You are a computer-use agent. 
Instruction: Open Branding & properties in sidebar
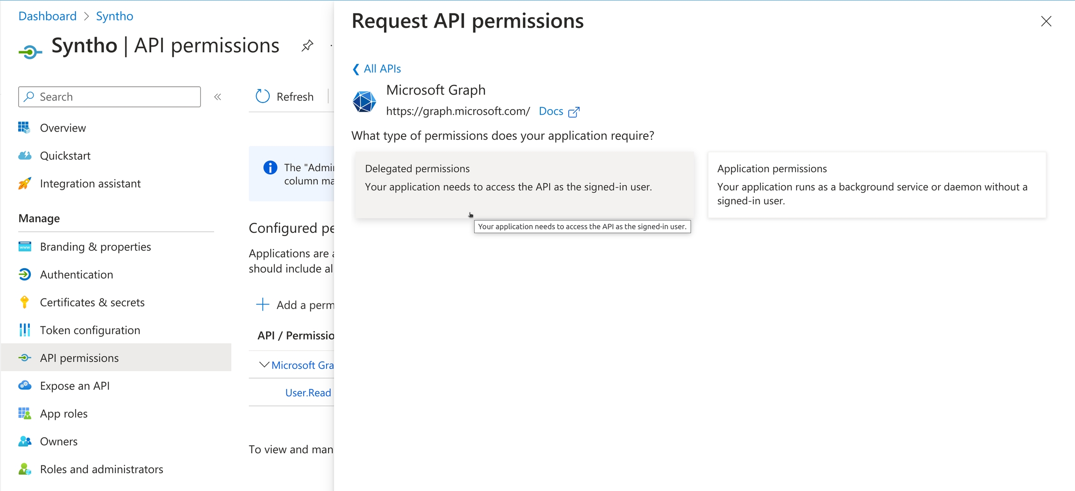(x=95, y=247)
